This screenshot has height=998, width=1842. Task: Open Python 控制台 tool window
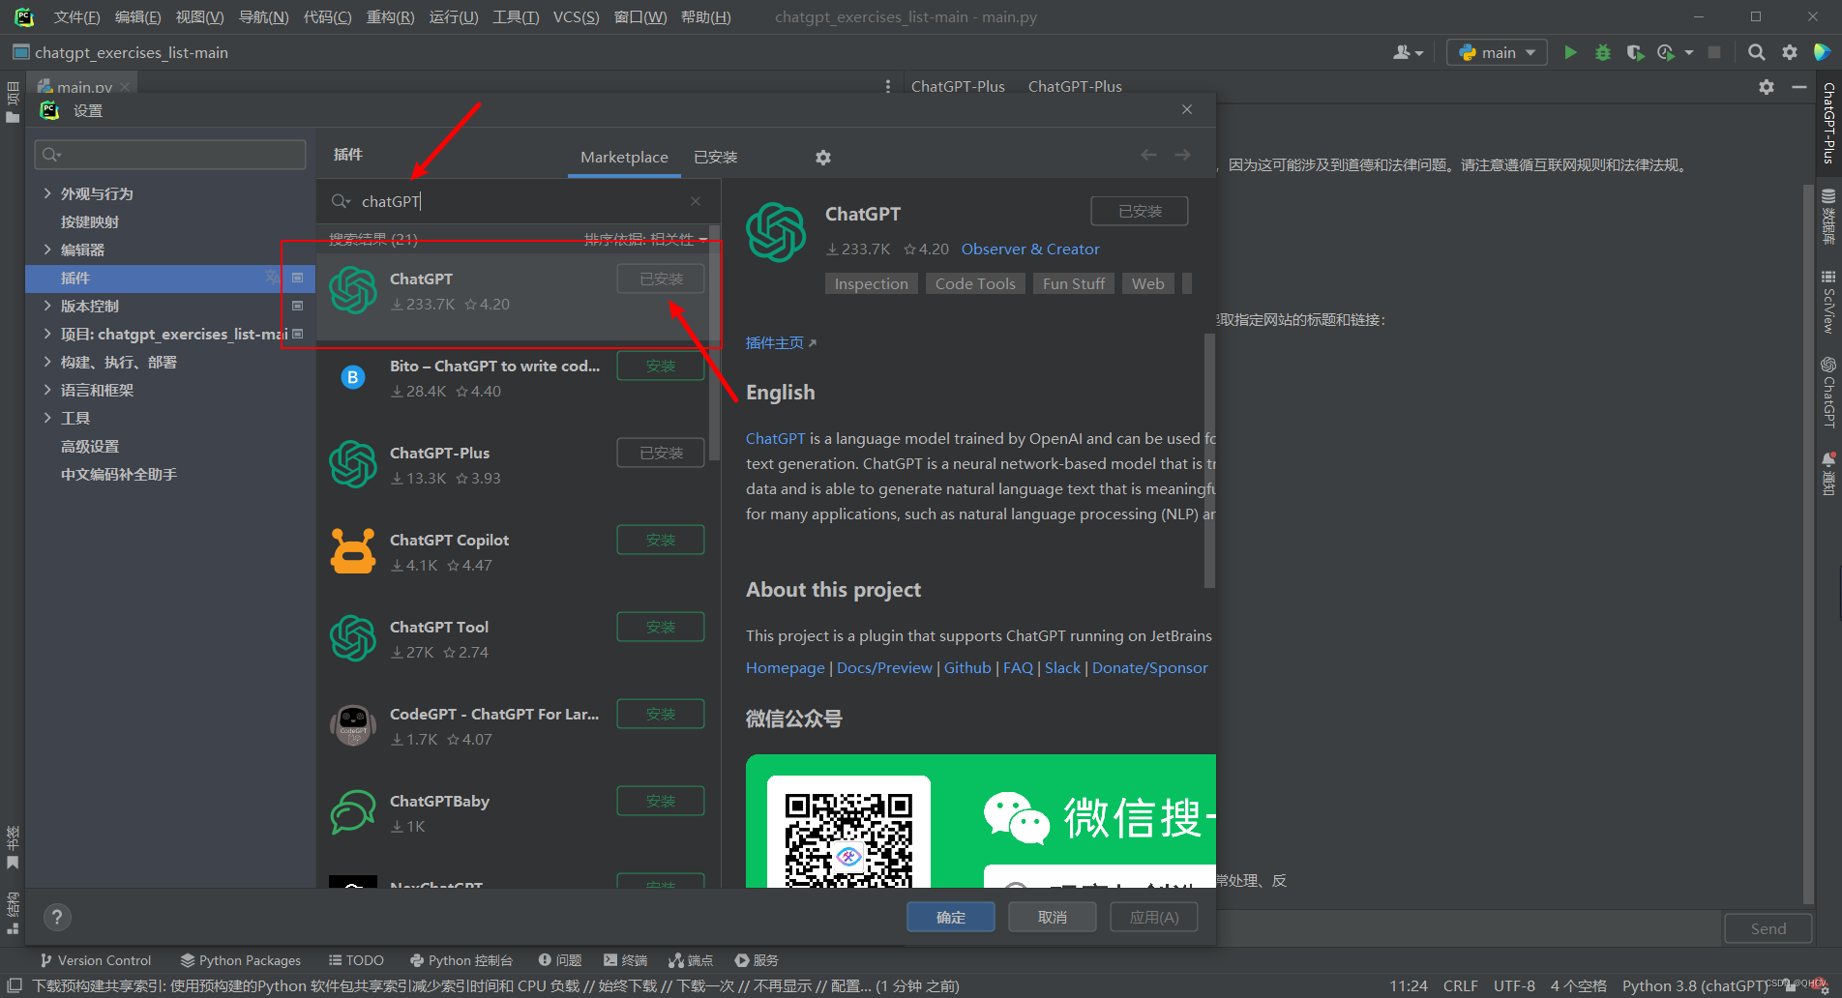461,960
